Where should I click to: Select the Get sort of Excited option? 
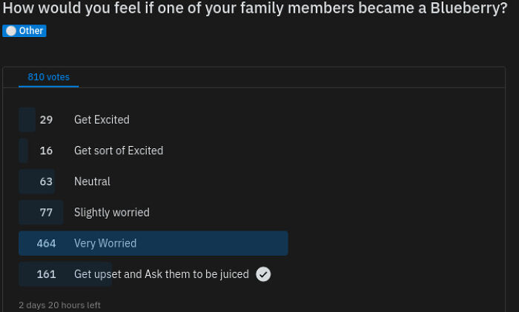(x=119, y=150)
